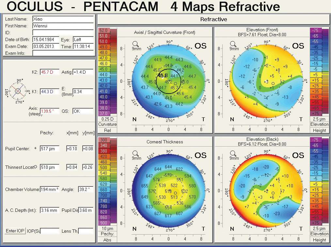Screen dimensions: 331x247
Task: Open the Refractive display header bar
Action: 213,19
